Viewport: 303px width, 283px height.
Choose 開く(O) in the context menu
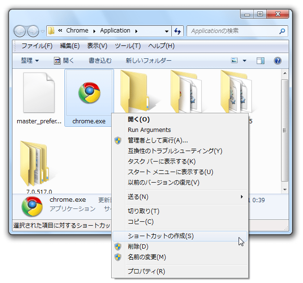tap(180, 120)
